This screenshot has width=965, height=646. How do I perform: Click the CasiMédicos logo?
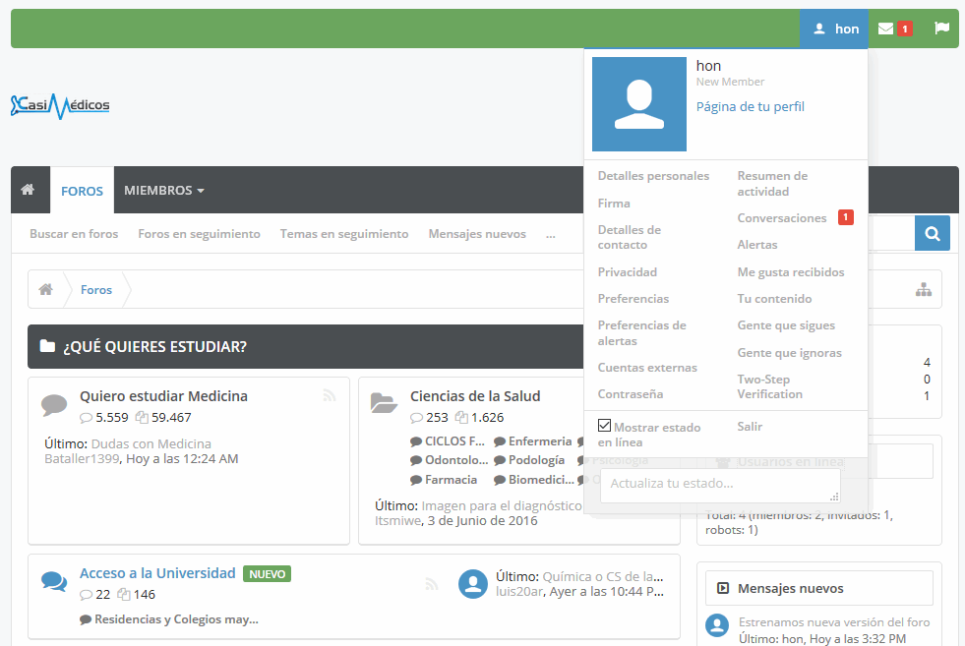[x=60, y=106]
